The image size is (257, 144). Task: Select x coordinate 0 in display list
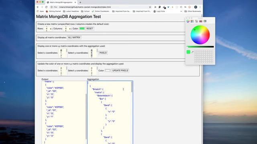pyautogui.click(x=61, y=50)
